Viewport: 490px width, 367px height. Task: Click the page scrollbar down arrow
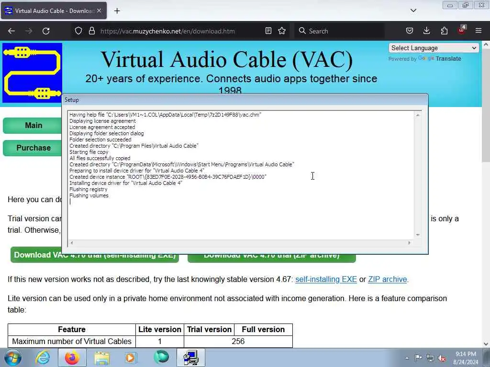click(486, 344)
